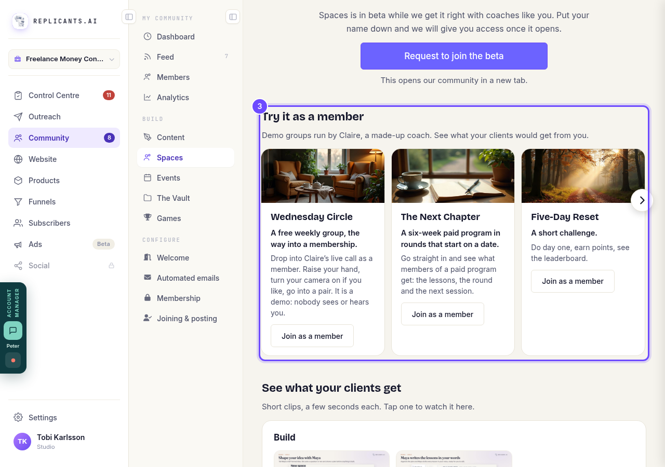Click the Subscribers users icon
This screenshot has height=467, width=665.
tap(18, 223)
